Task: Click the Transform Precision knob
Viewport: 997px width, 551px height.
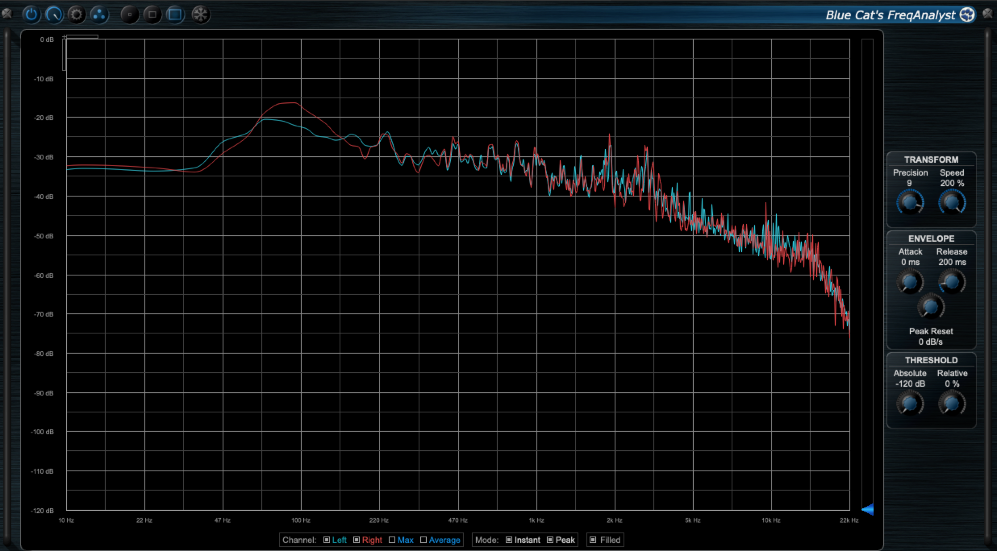Action: point(910,202)
